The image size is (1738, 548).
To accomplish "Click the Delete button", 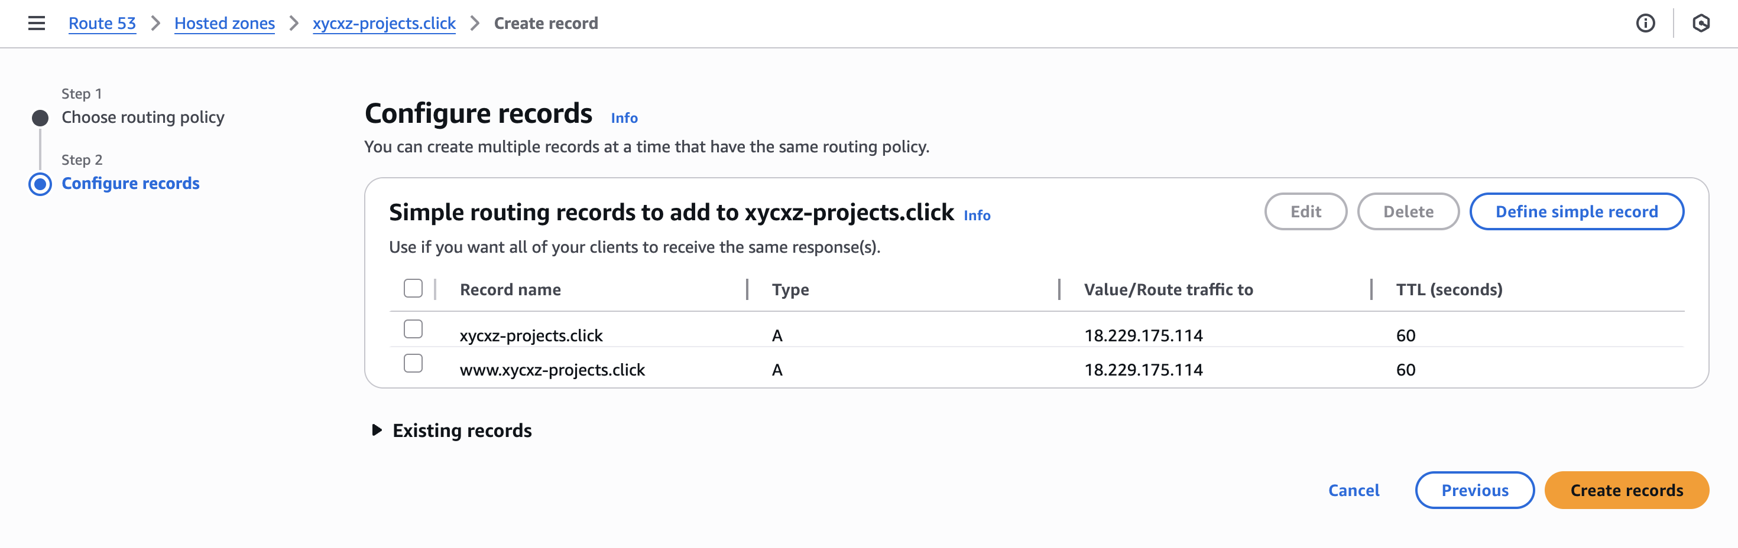I will (x=1408, y=211).
